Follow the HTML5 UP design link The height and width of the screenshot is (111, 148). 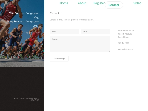click(35, 100)
